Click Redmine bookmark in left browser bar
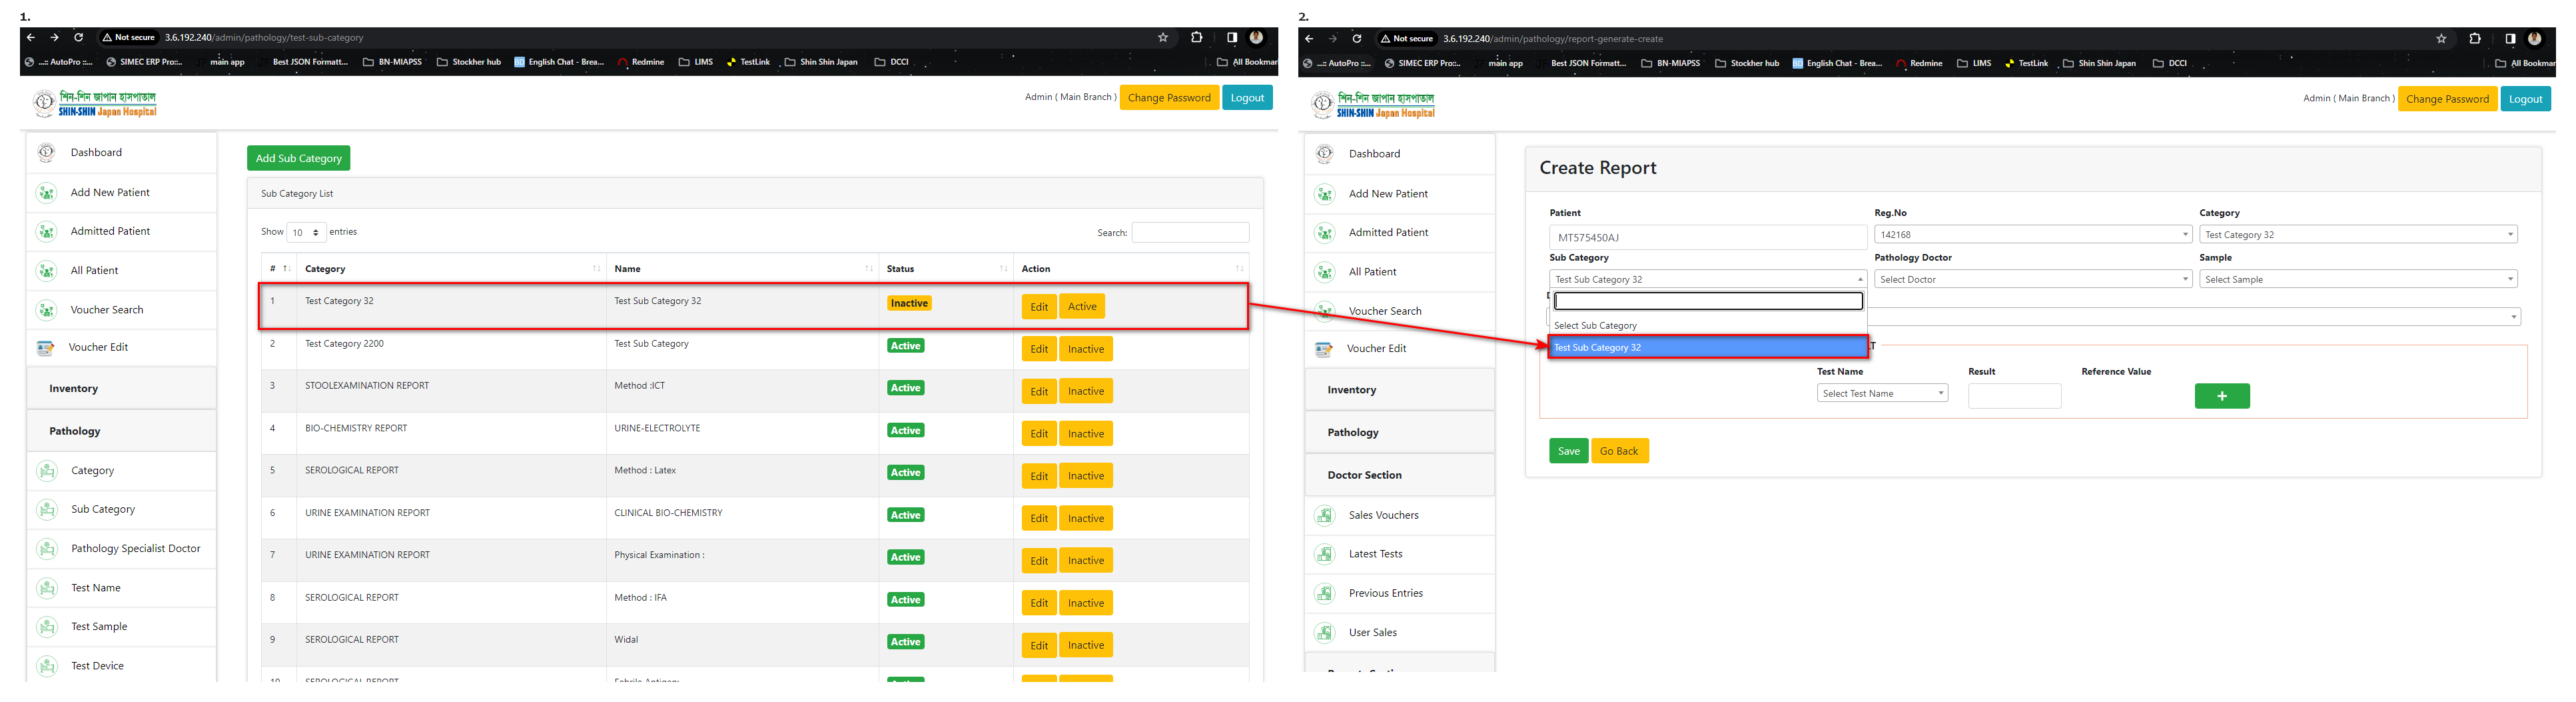This screenshot has width=2576, height=702. pos(641,62)
